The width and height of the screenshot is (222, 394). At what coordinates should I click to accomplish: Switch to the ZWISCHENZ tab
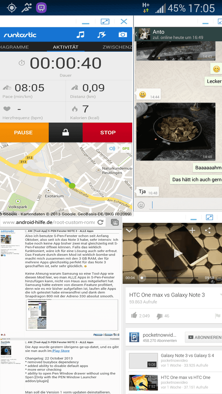(117, 47)
